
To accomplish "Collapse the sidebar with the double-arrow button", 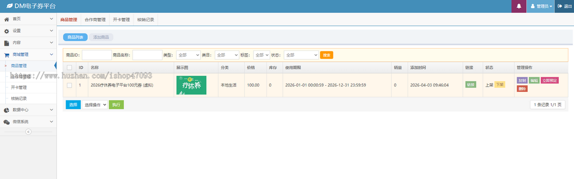I will [x=28, y=132].
